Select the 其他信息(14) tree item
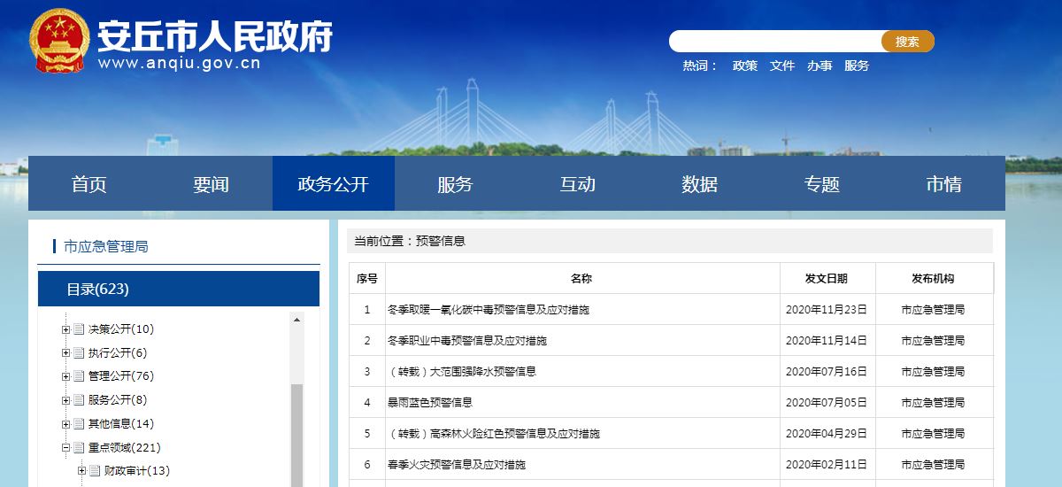Screen dimensions: 1062x487 pyautogui.click(x=121, y=424)
